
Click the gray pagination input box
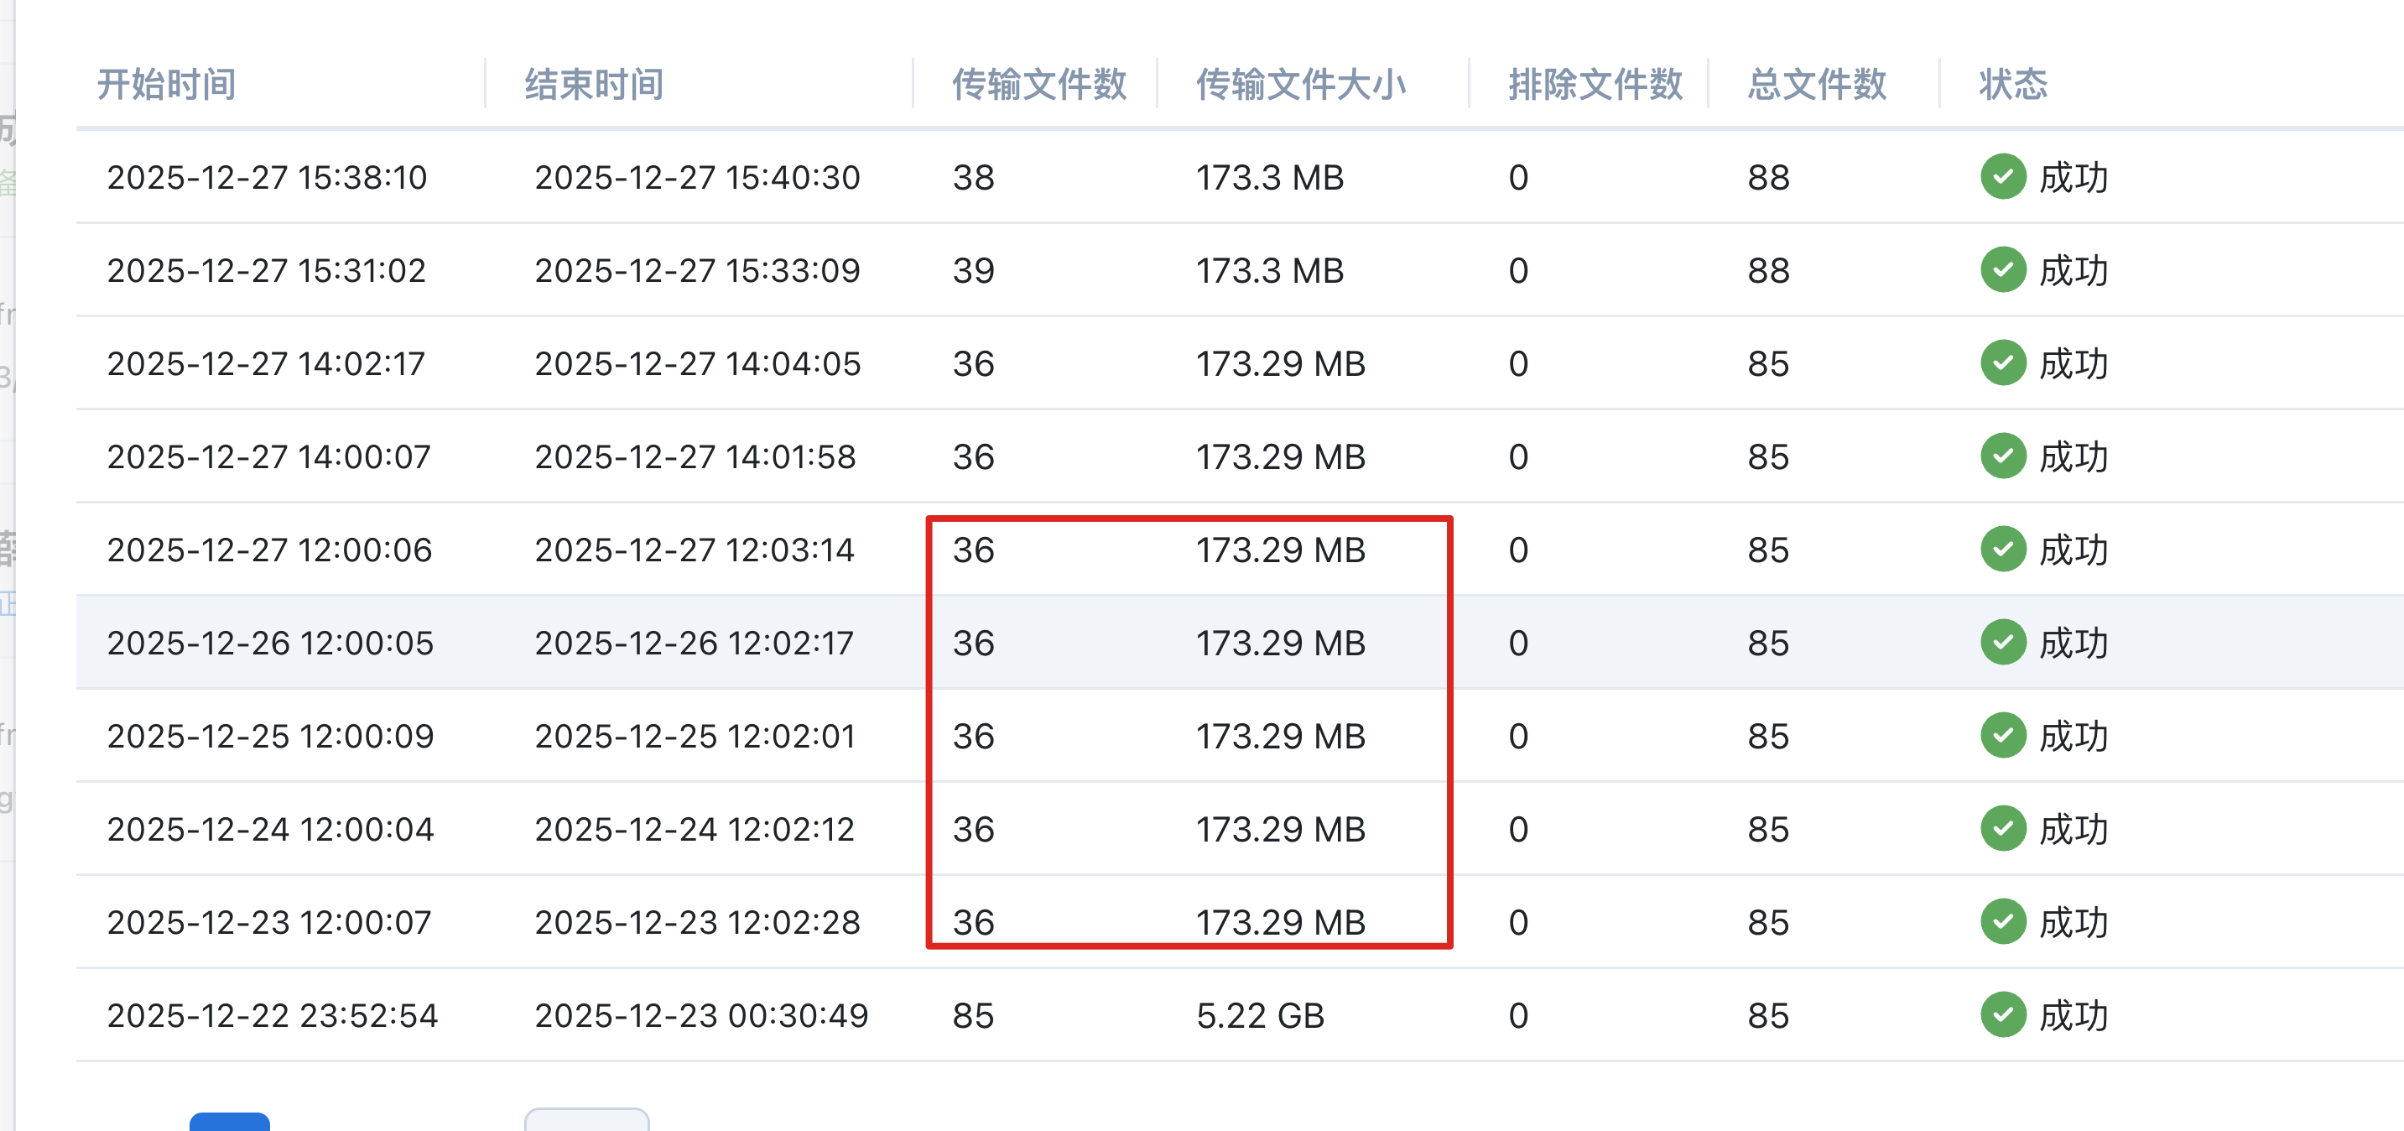[586, 1120]
